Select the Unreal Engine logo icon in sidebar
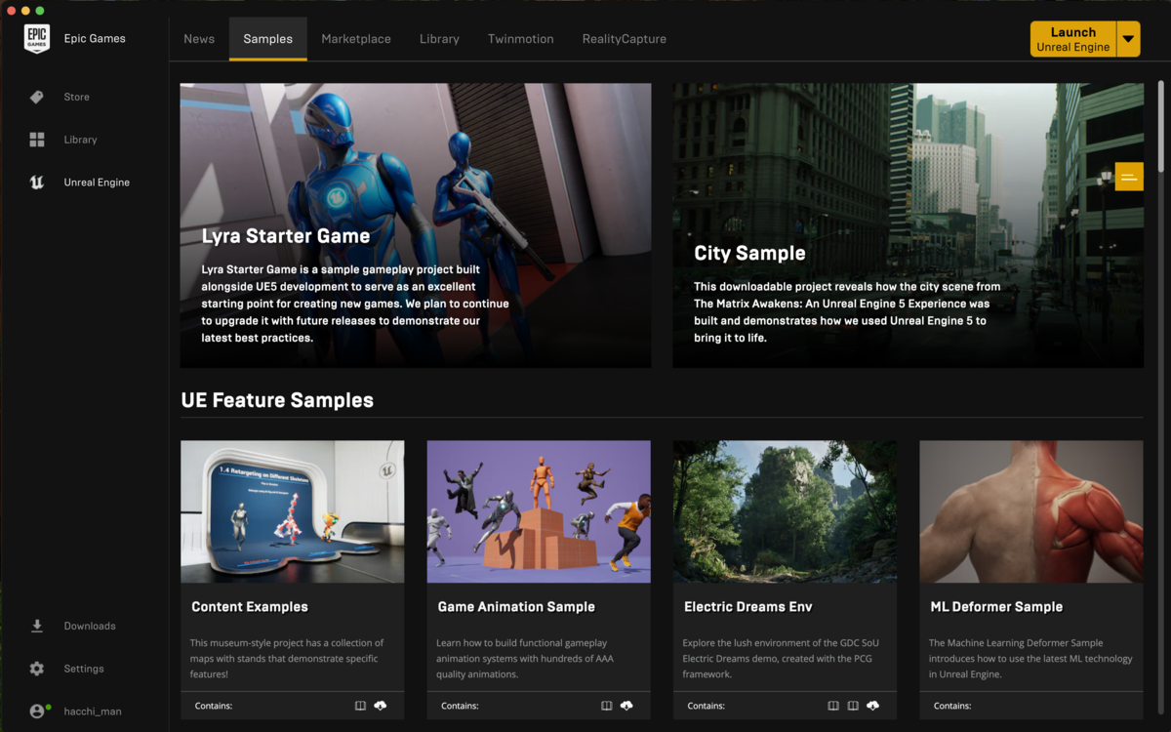The height and width of the screenshot is (732, 1171). (x=37, y=183)
